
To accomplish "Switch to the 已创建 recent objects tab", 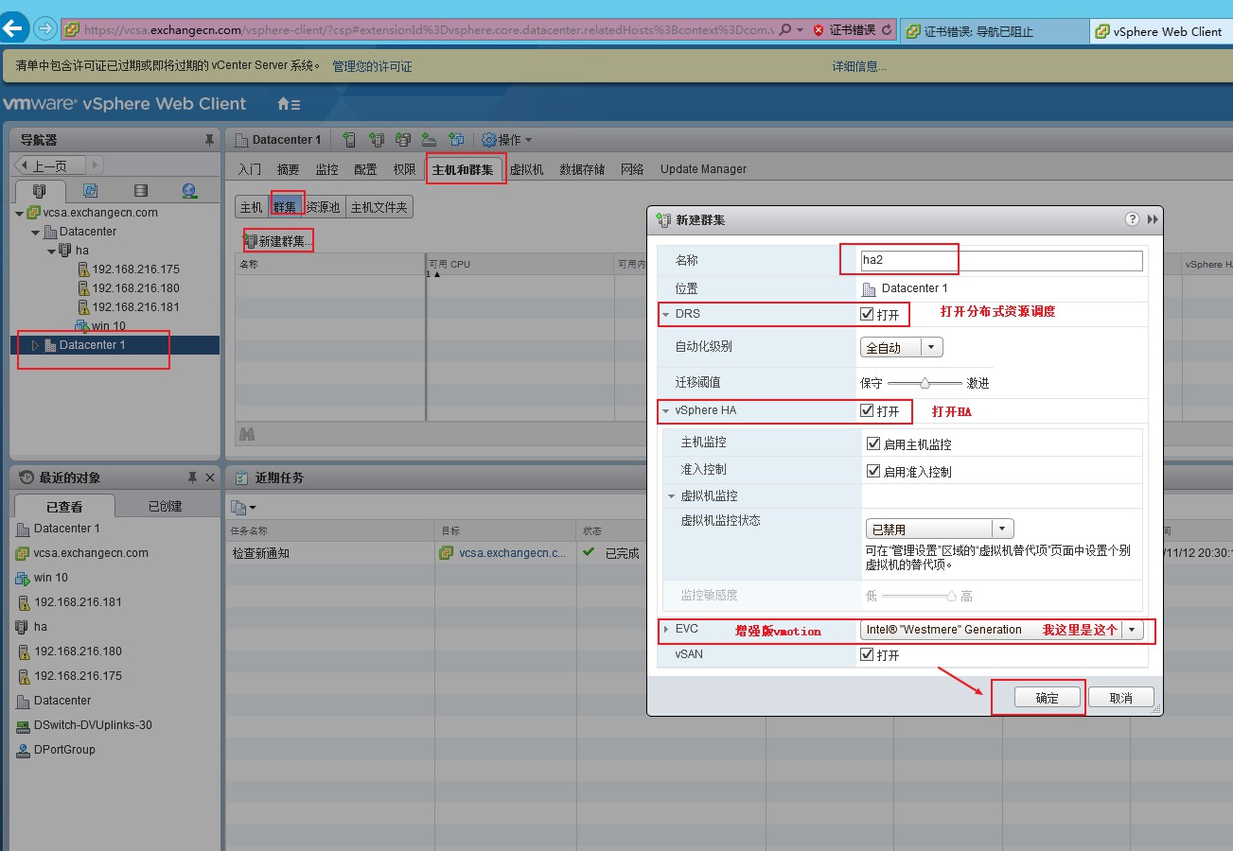I will coord(165,506).
